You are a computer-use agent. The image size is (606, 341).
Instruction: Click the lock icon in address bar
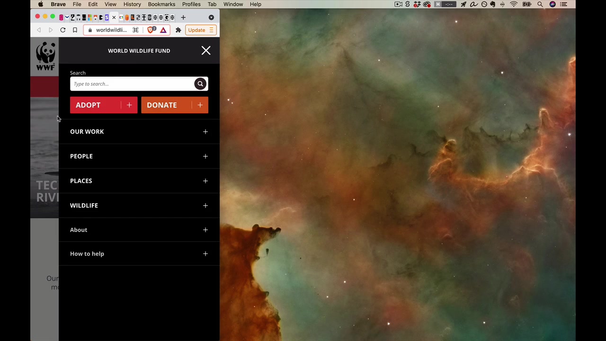point(90,30)
